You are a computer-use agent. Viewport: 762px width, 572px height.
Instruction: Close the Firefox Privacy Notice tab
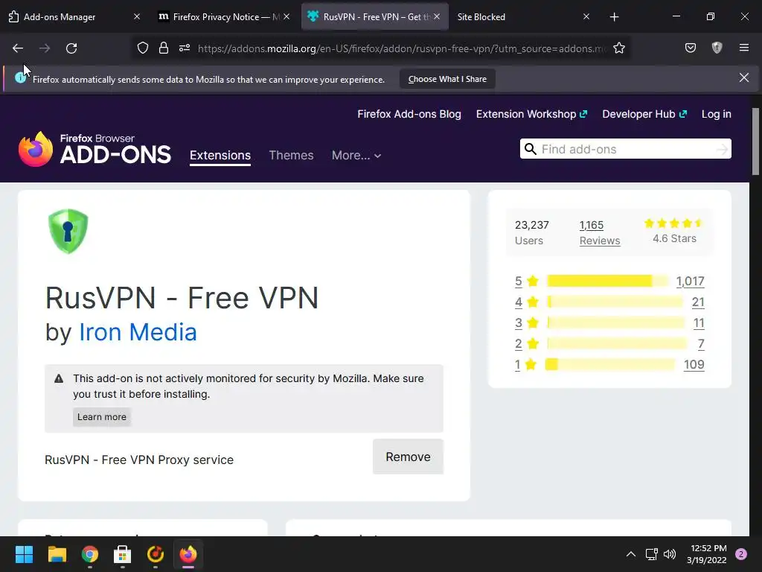[x=286, y=16]
